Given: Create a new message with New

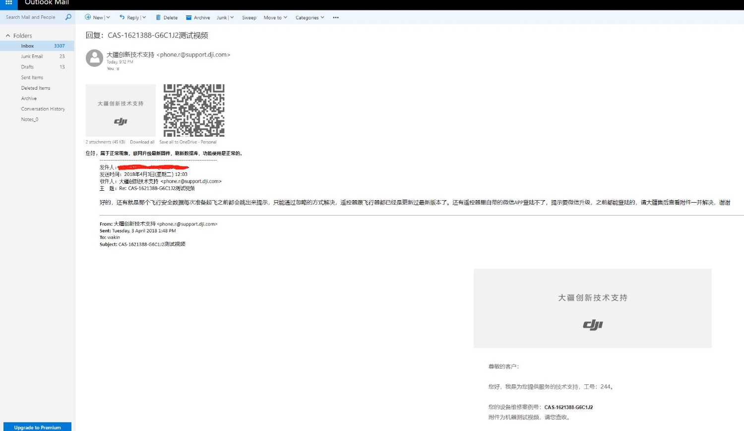Looking at the screenshot, I should 94,17.
